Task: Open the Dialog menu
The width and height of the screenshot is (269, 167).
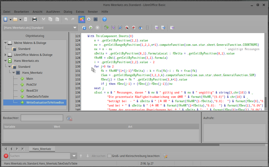Action: pyautogui.click(x=68, y=12)
